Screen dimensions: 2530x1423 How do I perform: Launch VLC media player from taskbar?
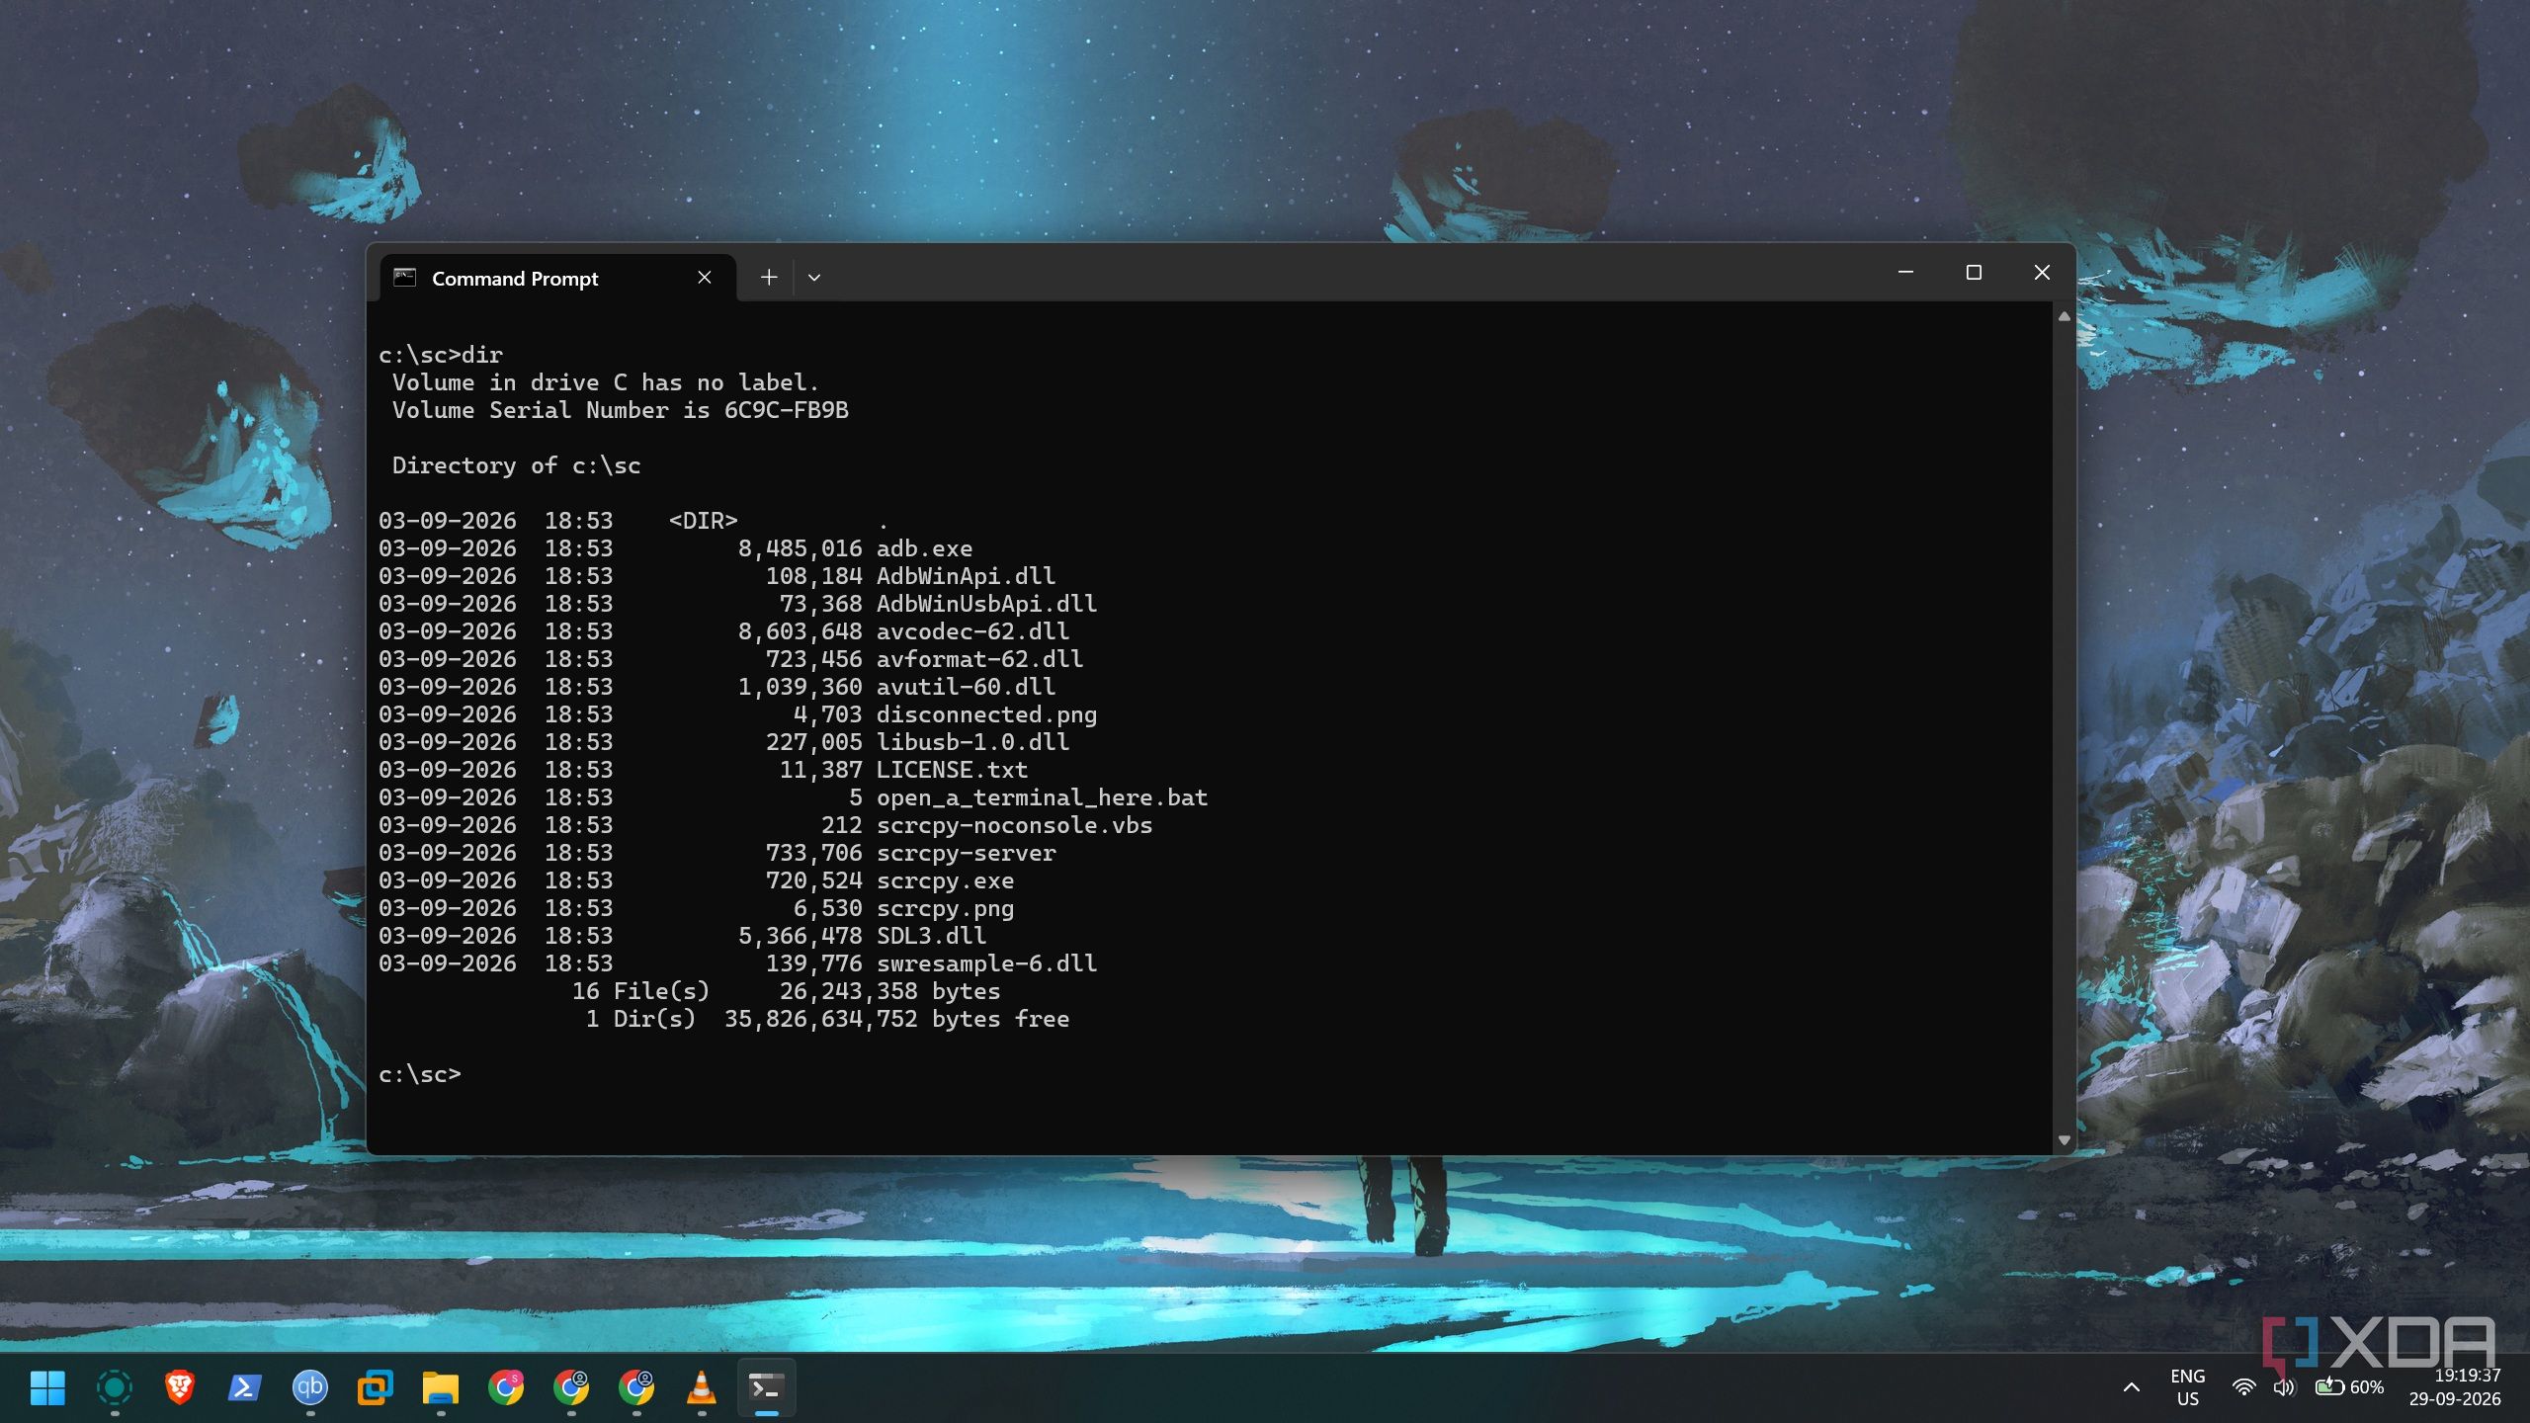(701, 1387)
